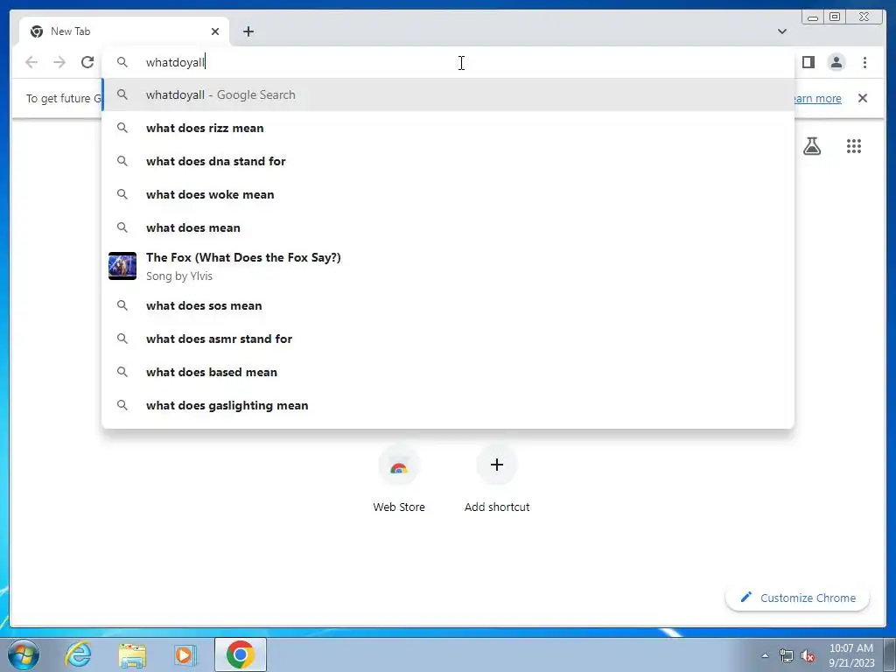Click the browser Forward arrow

pos(59,62)
